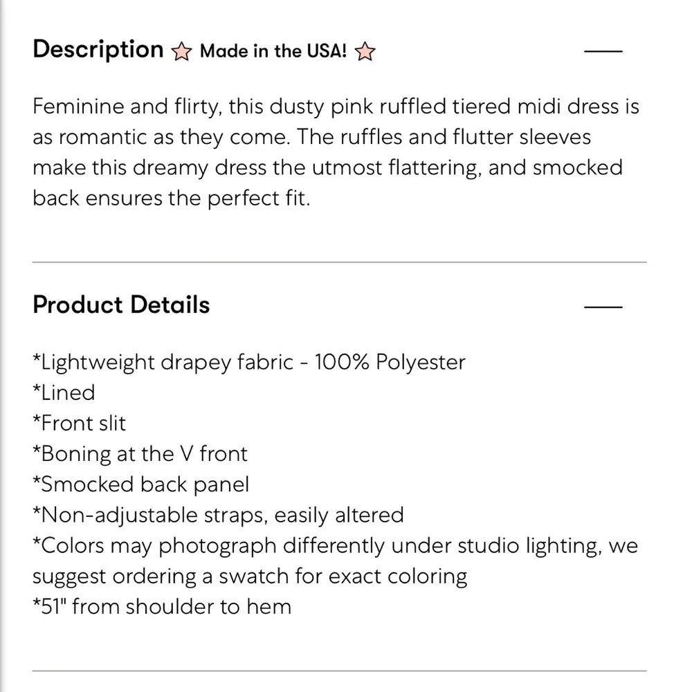Select "Boning at the V front" text
The width and height of the screenshot is (692, 692).
(140, 454)
